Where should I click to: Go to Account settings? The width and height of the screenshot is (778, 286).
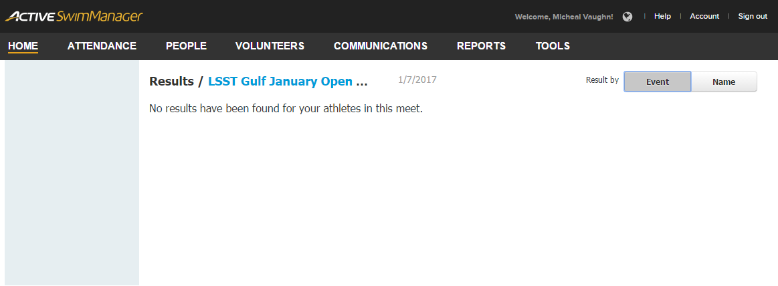tap(704, 16)
